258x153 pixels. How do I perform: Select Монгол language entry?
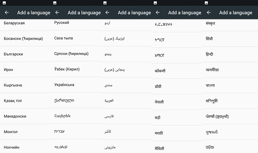point(11,132)
